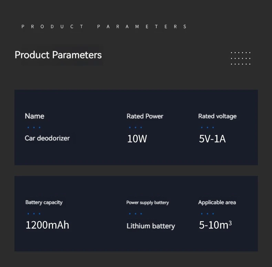The width and height of the screenshot is (272, 267).
Task: Select the 5-10m³ applicable area value
Action: [215, 225]
